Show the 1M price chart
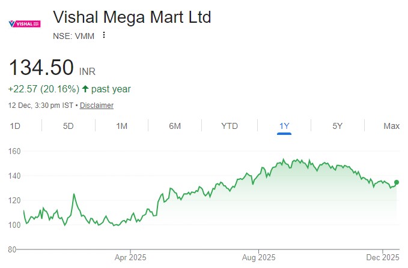Viewport: 408px width, 268px height. coord(121,126)
